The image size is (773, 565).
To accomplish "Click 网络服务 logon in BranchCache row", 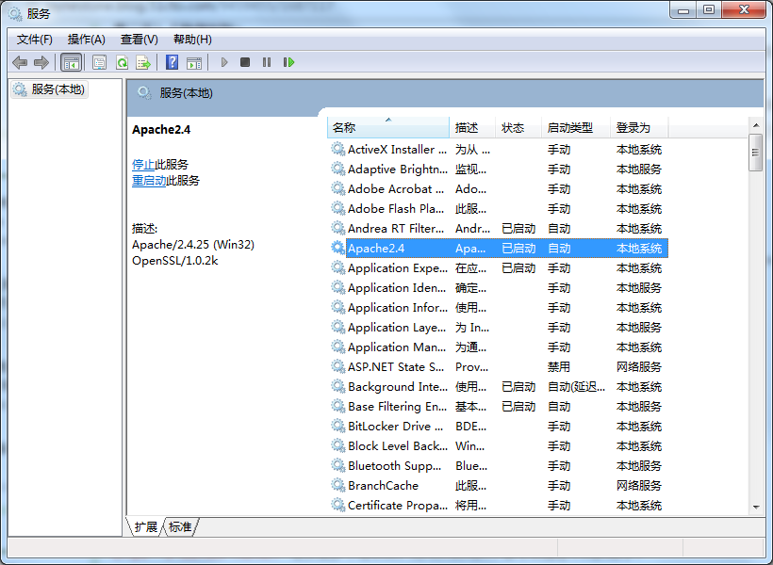I will [639, 485].
